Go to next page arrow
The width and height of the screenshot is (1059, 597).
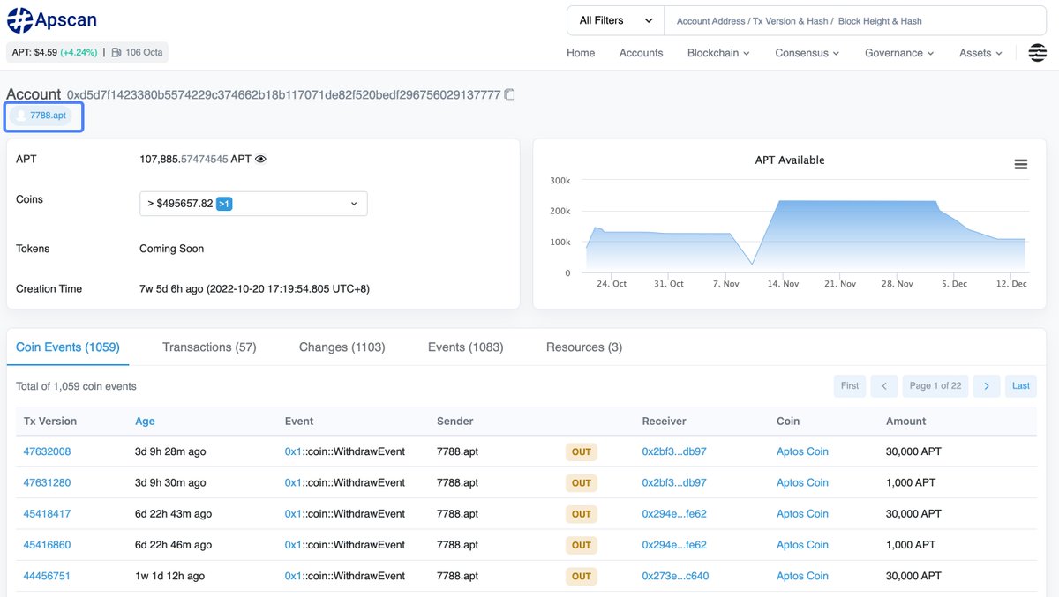(987, 386)
